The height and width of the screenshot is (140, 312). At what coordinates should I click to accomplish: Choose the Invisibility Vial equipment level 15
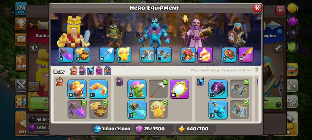137,110
